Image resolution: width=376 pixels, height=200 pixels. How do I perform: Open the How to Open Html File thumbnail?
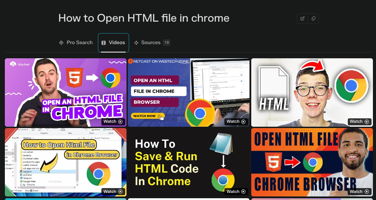coord(66,162)
